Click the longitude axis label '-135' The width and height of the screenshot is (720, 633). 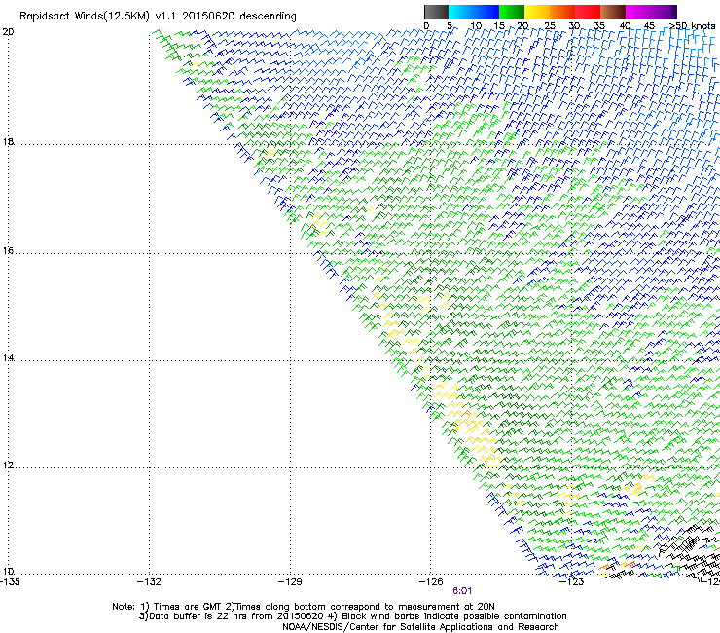[10, 582]
